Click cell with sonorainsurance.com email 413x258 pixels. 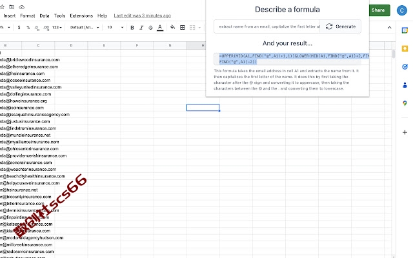(x=26, y=163)
